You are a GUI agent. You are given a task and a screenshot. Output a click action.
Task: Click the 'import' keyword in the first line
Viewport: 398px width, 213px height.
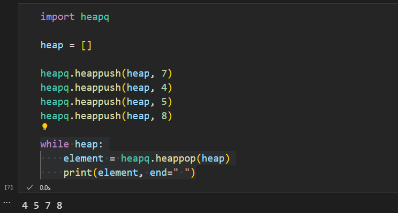pyautogui.click(x=58, y=17)
